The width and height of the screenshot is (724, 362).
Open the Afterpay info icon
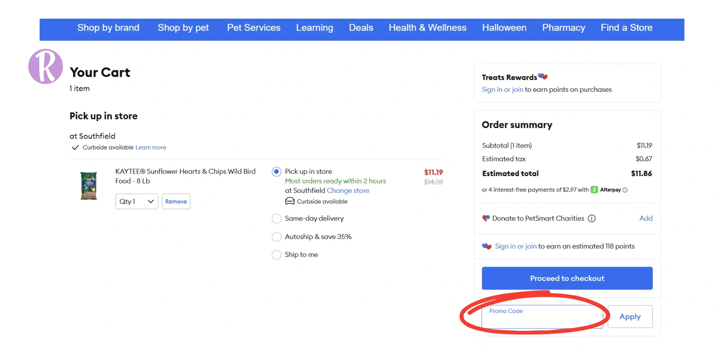[x=625, y=190]
